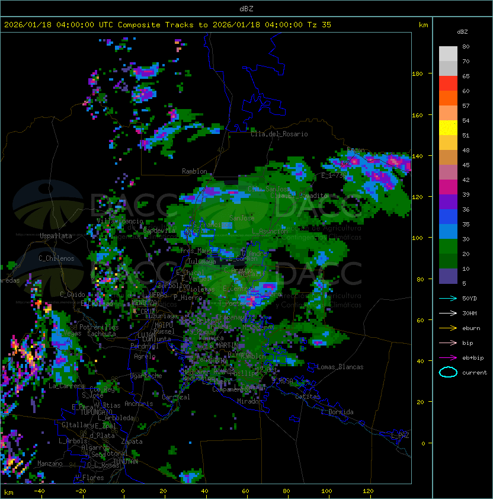Screen dimensions: 493x499
Task: Click the 'Zapata' map label
Action: coord(132,442)
